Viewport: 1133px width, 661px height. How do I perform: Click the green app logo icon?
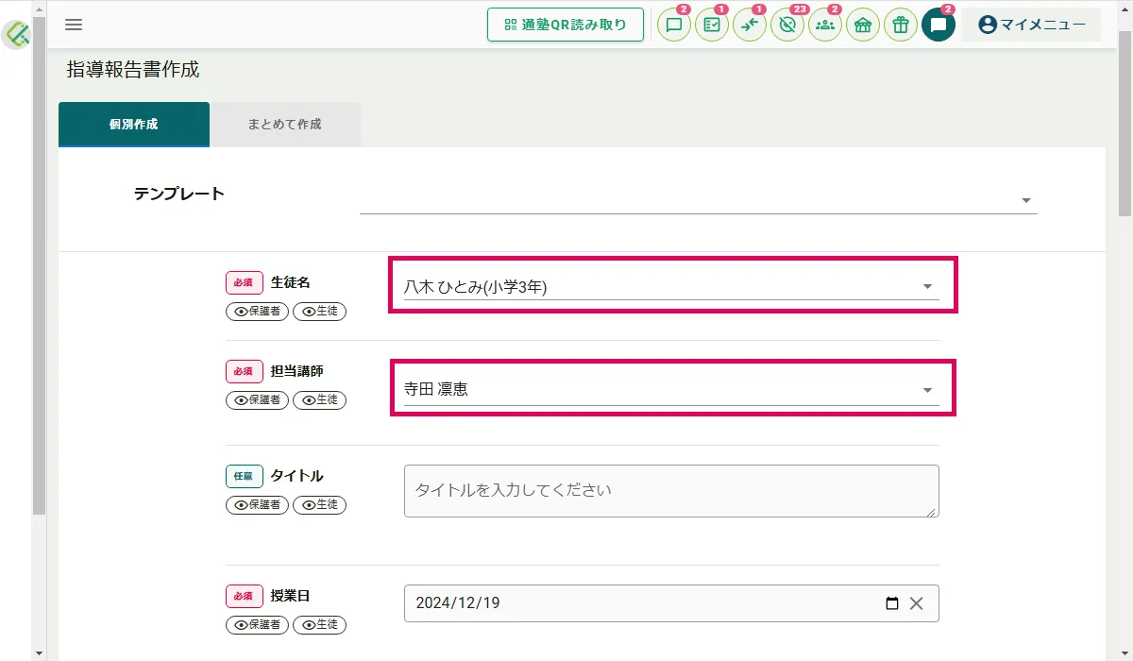[17, 34]
